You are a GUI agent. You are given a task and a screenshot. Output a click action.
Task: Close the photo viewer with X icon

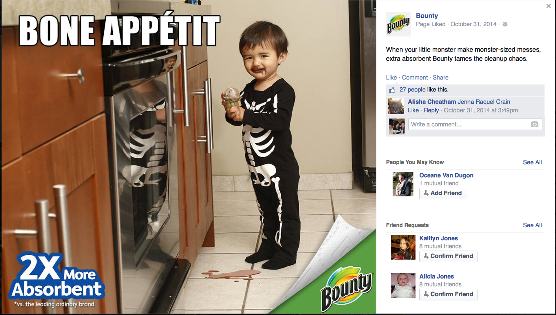pyautogui.click(x=548, y=6)
